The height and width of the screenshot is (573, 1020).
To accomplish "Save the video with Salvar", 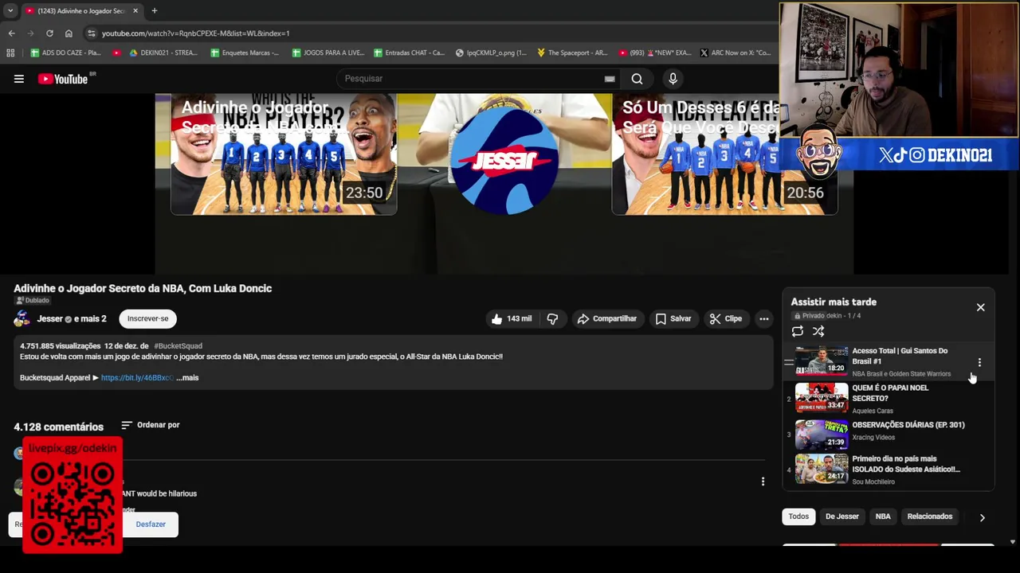I will click(673, 318).
